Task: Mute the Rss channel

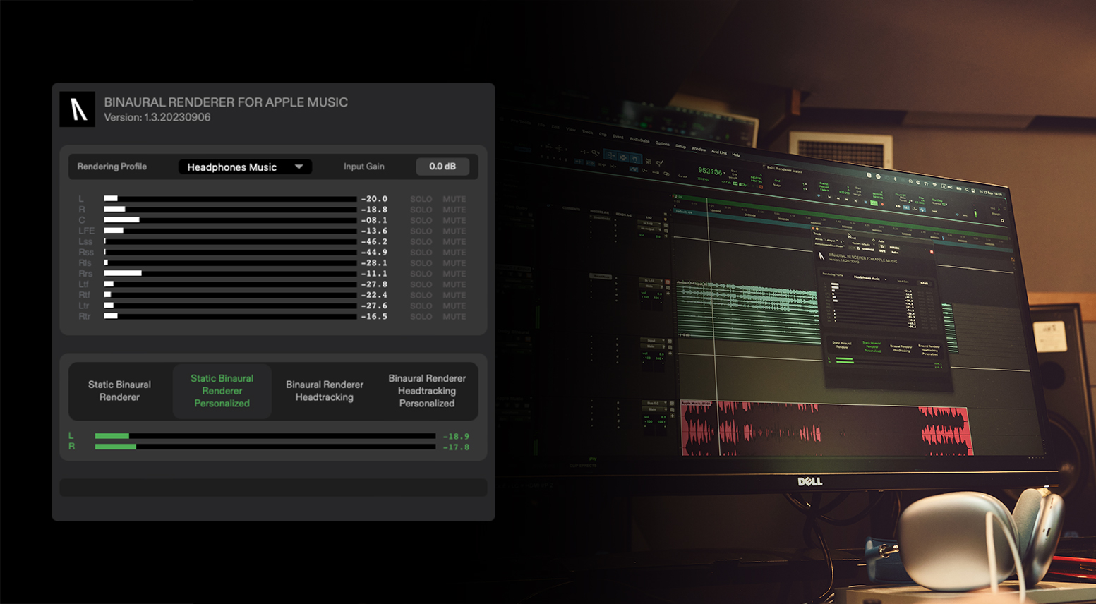Action: pos(454,252)
